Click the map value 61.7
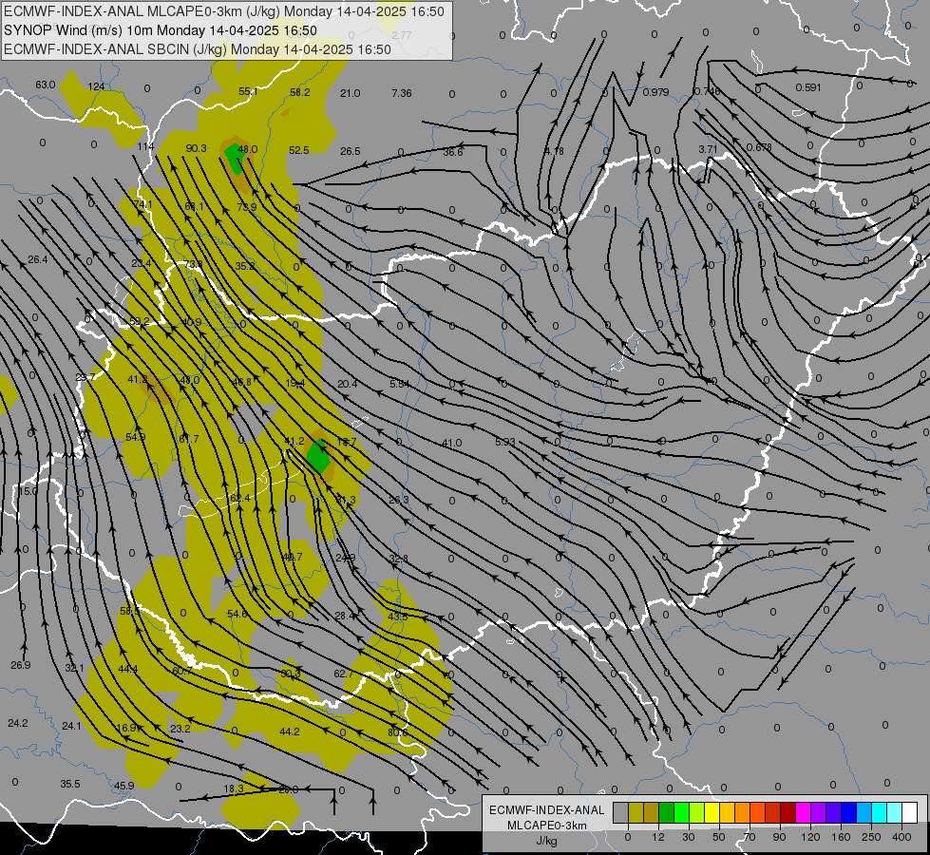This screenshot has width=930, height=855. (x=189, y=439)
